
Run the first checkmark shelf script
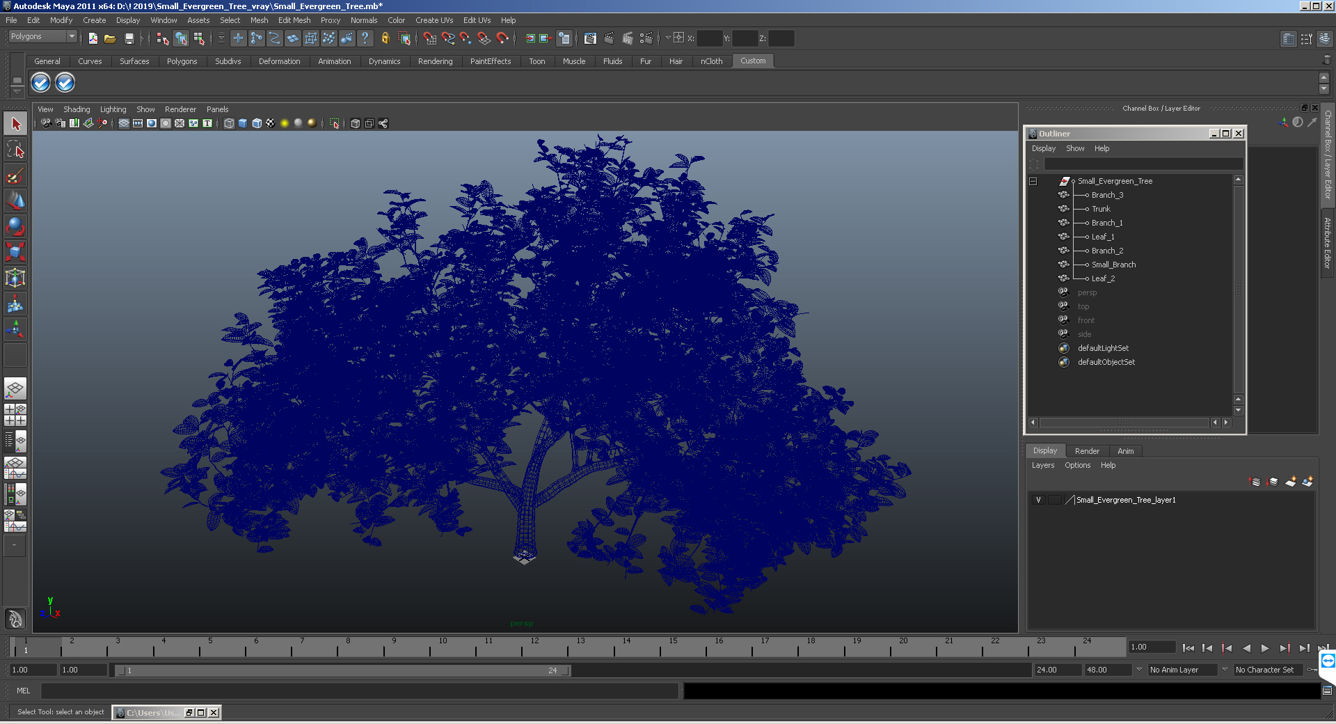[x=41, y=83]
